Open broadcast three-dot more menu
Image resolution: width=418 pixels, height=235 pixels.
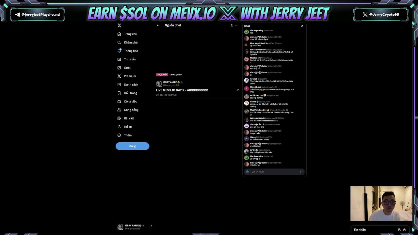click(x=236, y=25)
